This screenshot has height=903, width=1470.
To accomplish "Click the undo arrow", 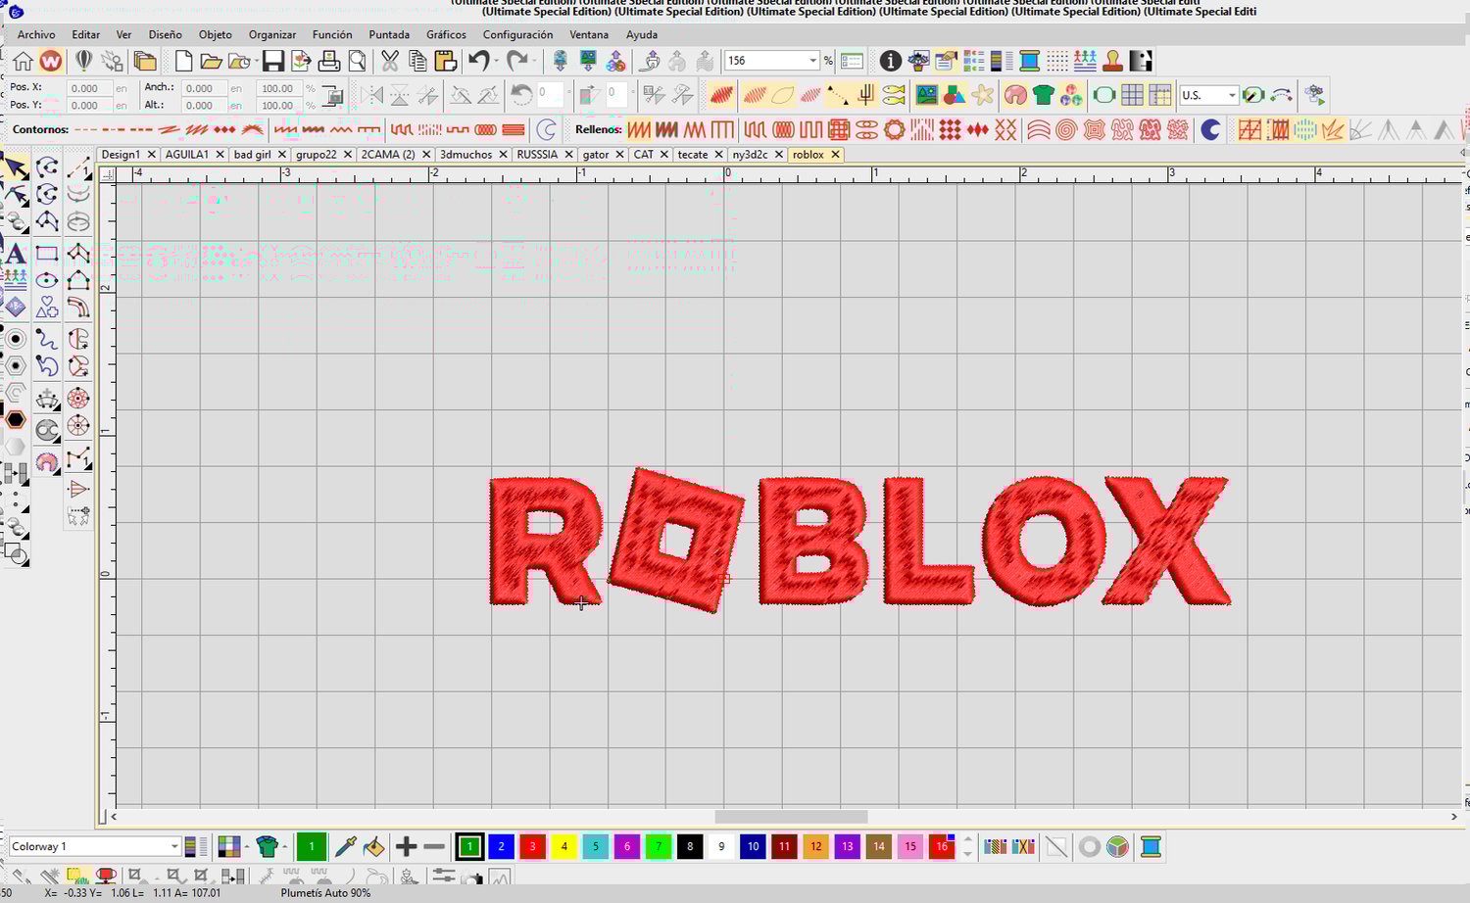I will 478,62.
